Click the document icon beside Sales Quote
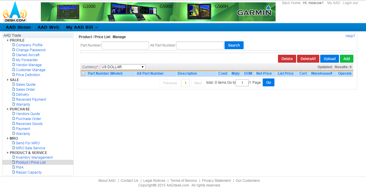Viewport: 366px width, 190px height. point(14,84)
